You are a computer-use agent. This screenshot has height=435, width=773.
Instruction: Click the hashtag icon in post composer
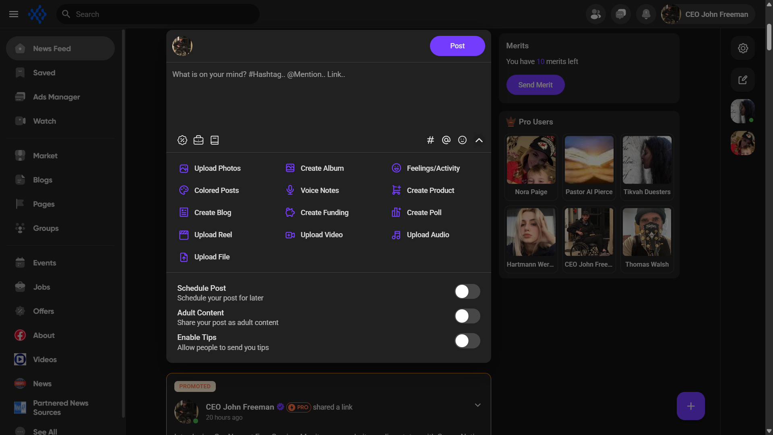point(430,140)
